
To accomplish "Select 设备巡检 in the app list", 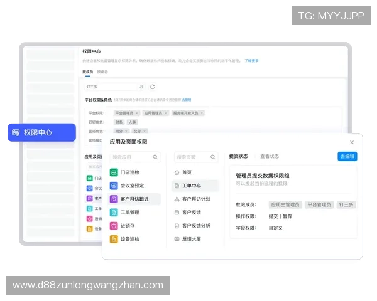I will click(x=134, y=239).
